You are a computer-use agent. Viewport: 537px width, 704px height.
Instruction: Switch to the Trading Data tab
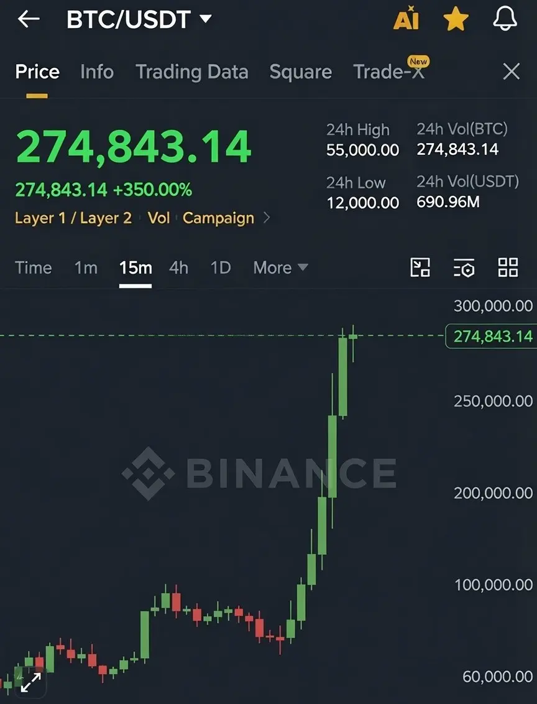192,72
